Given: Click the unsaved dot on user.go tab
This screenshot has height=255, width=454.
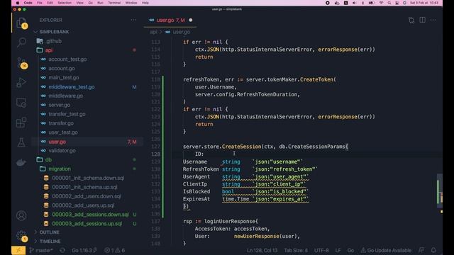Looking at the screenshot, I should 191,20.
